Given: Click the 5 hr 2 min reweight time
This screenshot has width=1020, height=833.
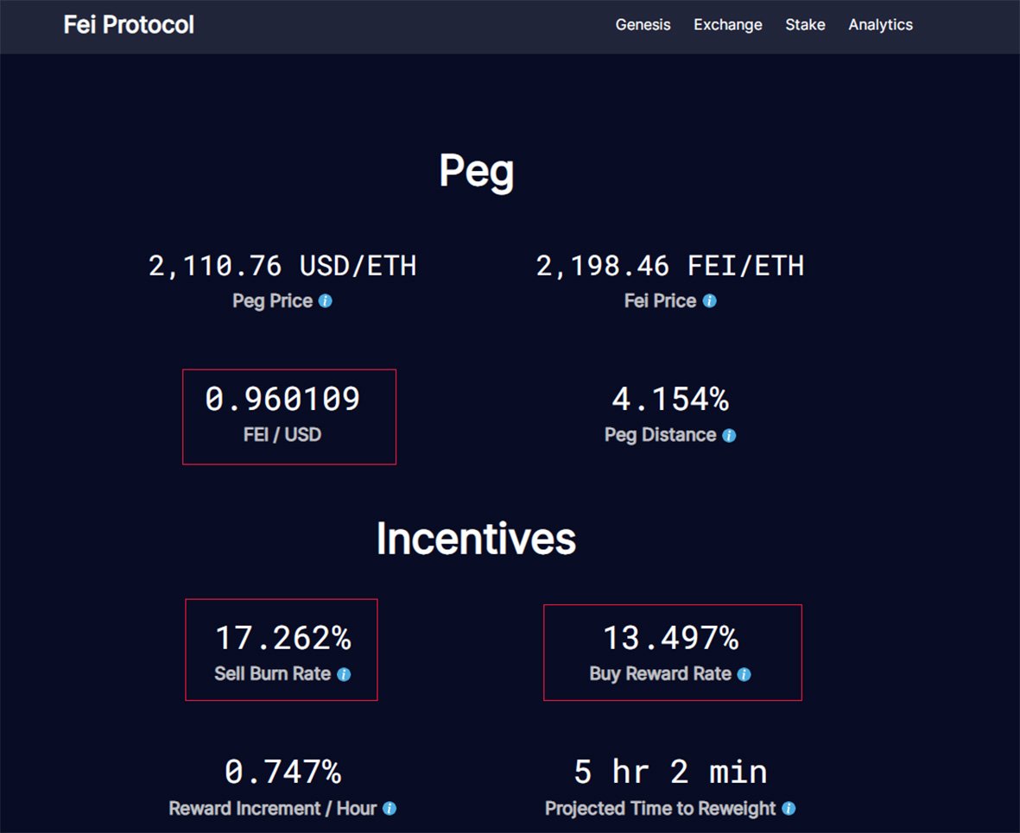Looking at the screenshot, I should 670,772.
